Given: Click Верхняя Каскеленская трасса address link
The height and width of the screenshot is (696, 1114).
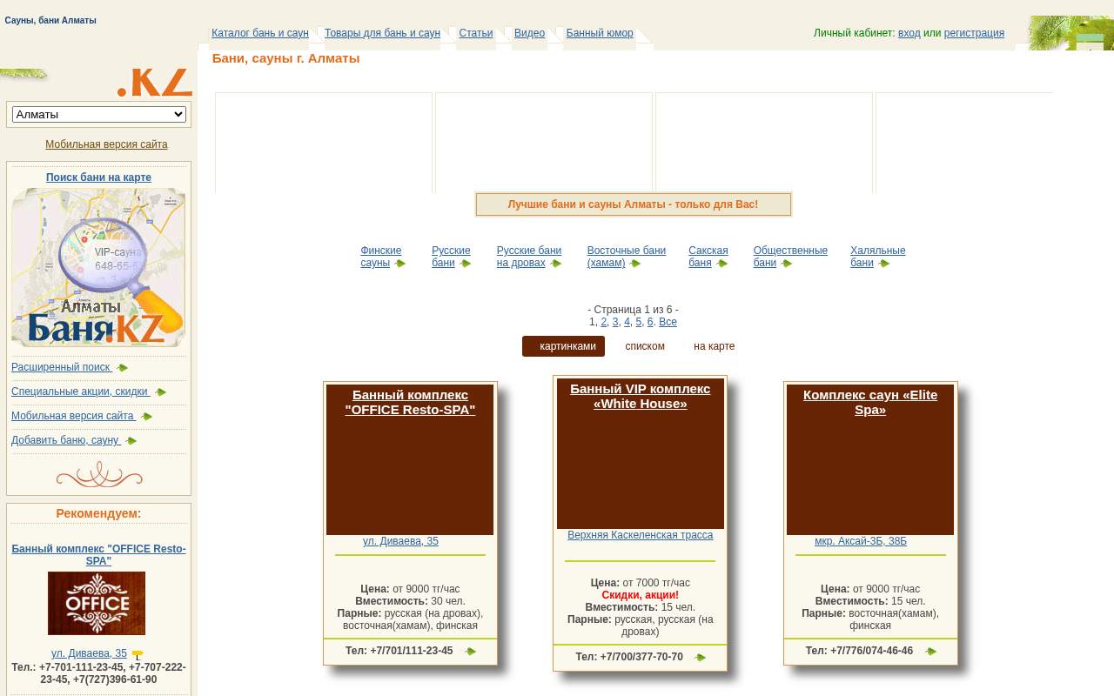Looking at the screenshot, I should click(641, 535).
